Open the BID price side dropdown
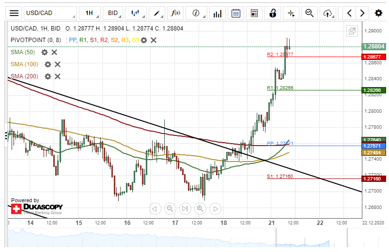Image resolution: width=389 pixels, height=252 pixels. coord(113,13)
